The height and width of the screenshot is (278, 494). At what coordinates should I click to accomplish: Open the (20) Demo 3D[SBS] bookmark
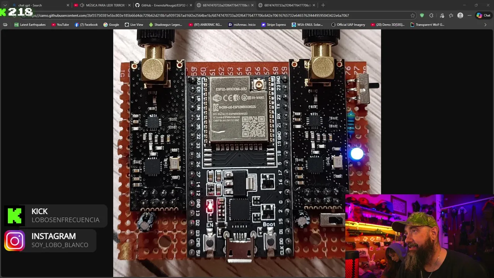tap(387, 24)
